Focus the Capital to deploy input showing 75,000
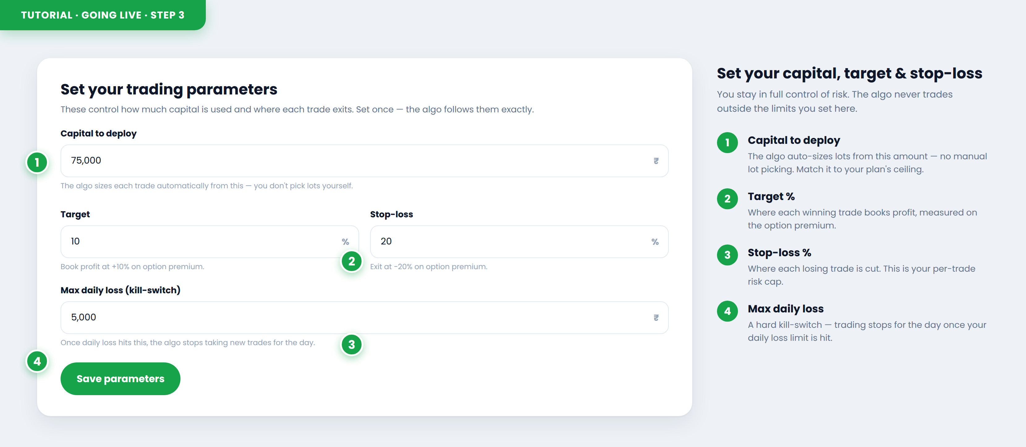 coord(364,161)
